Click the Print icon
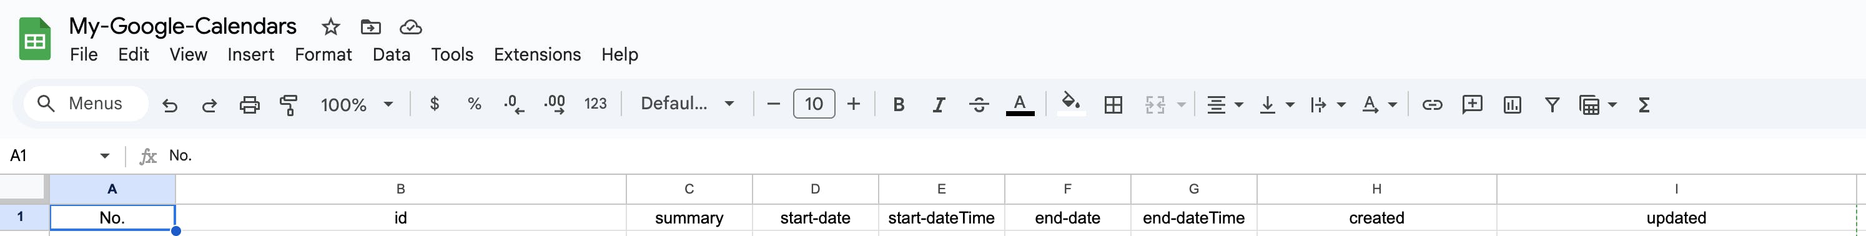 click(x=249, y=106)
